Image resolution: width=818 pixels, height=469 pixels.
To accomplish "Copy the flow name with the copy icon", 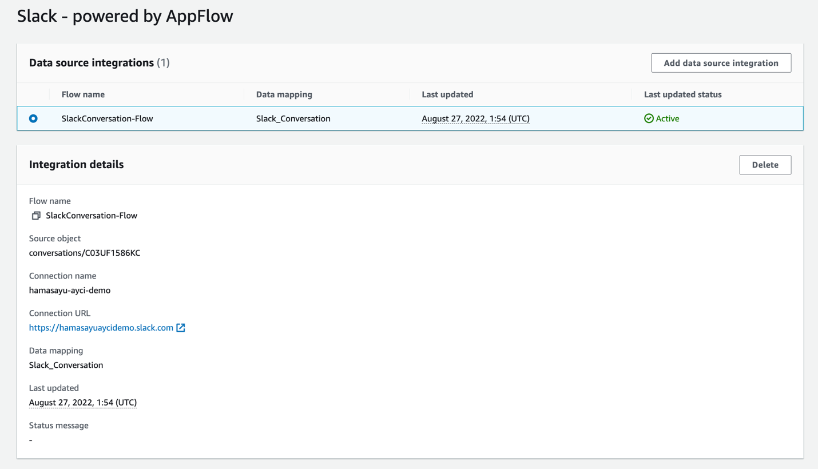I will (x=36, y=216).
